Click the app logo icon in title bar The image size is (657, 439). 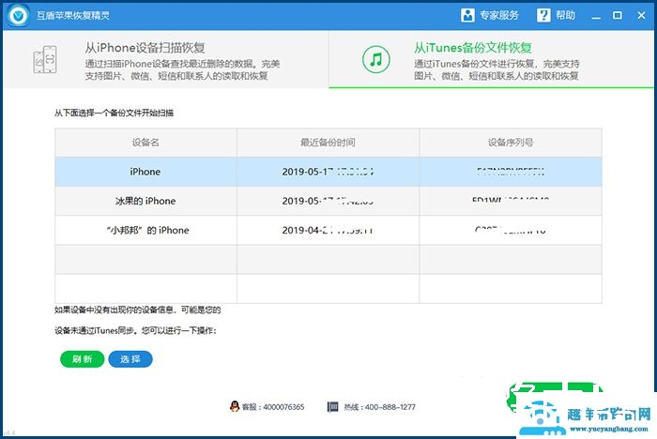(x=19, y=16)
